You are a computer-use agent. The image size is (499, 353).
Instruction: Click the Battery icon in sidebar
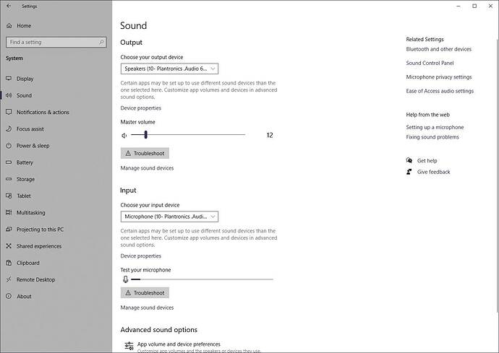click(9, 162)
